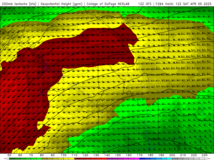Click the 70 value on the color scale
Screen dimensions: 214x160
click(31, 155)
